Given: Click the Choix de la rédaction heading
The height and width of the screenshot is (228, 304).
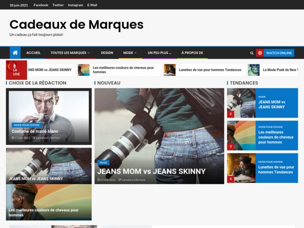Looking at the screenshot, I should click(38, 83).
